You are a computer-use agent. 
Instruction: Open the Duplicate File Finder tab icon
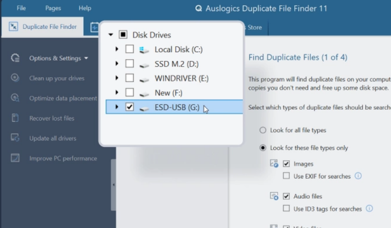click(x=13, y=27)
